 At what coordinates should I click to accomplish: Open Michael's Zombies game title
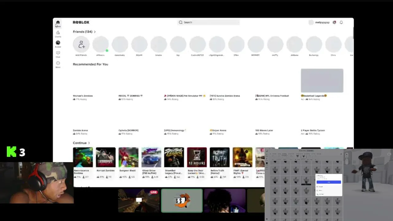point(83,96)
